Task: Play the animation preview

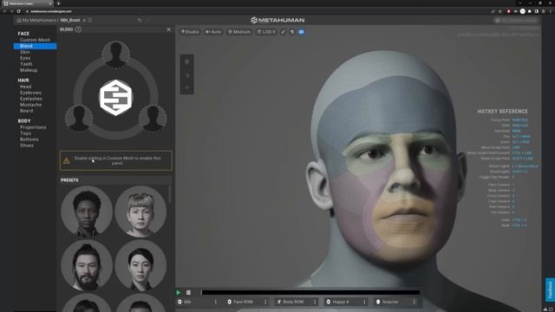Action: [179, 293]
